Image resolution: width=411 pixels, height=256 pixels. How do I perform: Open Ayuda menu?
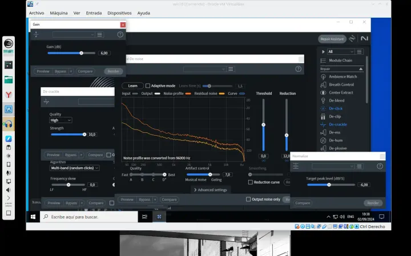pos(144,13)
